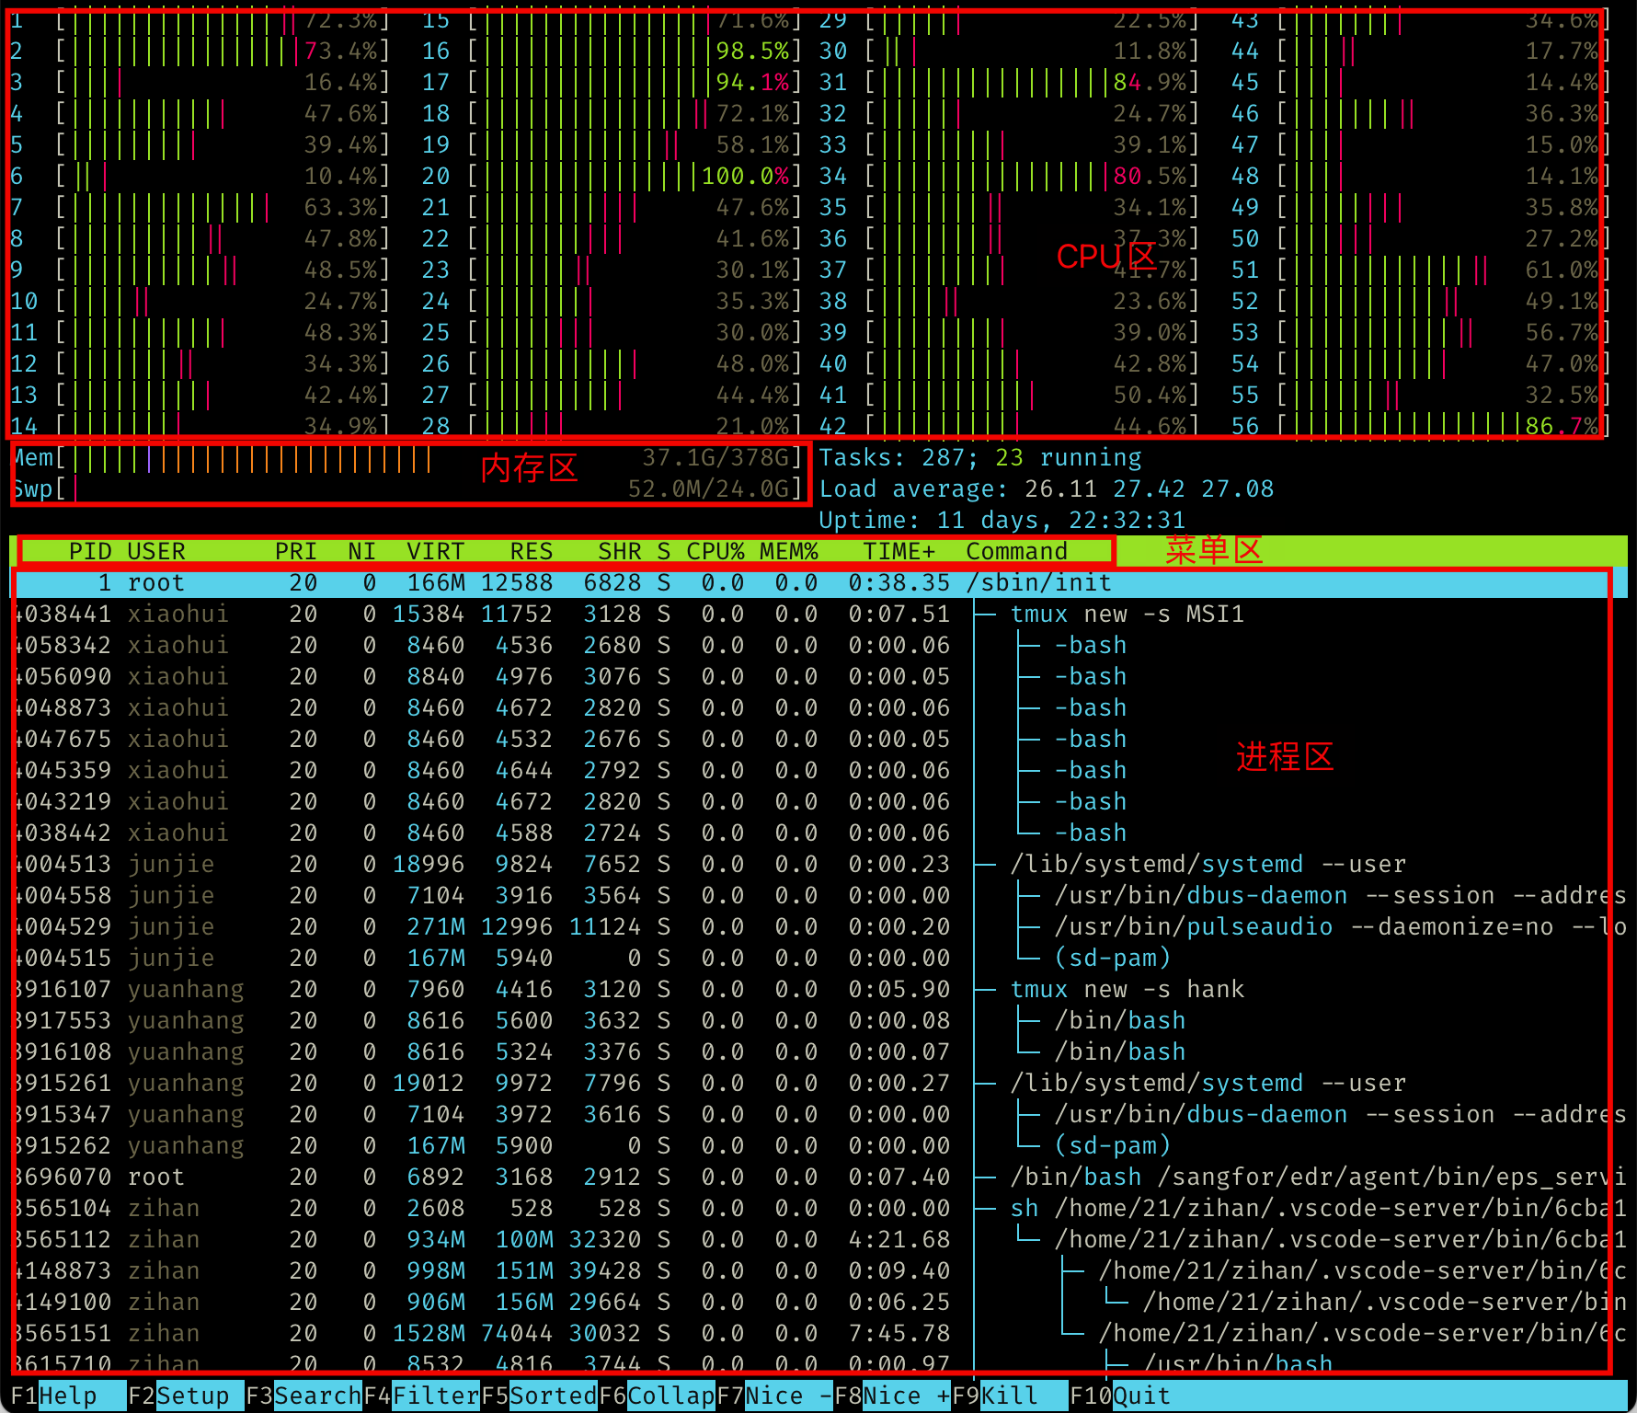This screenshot has height=1413, width=1637.
Task: Select junjie's /usr/bin/dbus-daemon process row
Action: pos(818,895)
